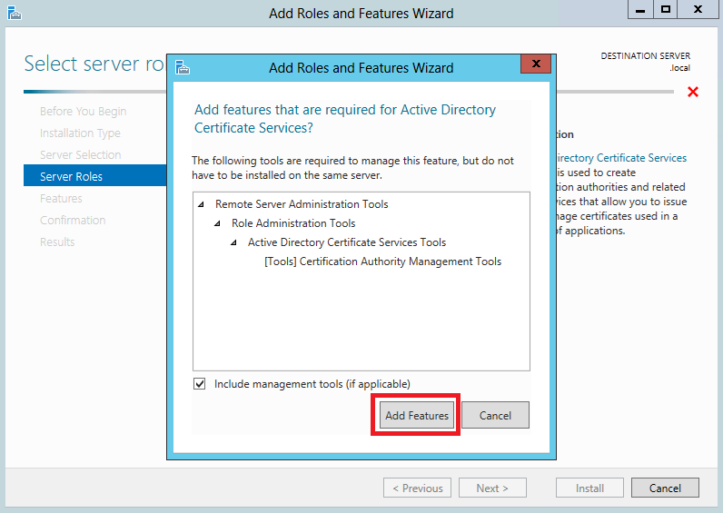Cancel the required features dialog

coord(495,415)
